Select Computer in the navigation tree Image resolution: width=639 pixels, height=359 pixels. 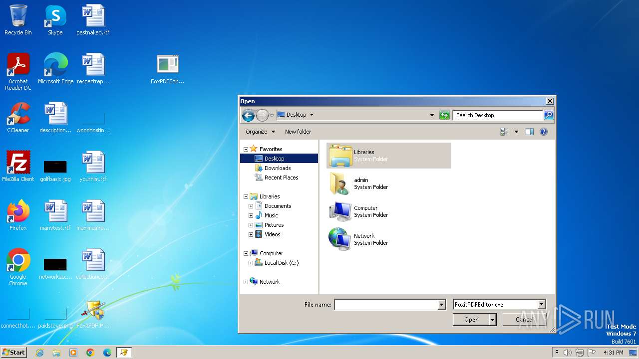[x=271, y=253]
